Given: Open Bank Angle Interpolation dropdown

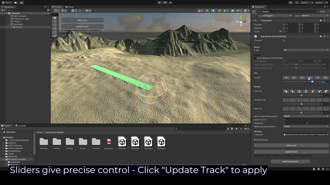Looking at the screenshot, I should click(x=306, y=116).
